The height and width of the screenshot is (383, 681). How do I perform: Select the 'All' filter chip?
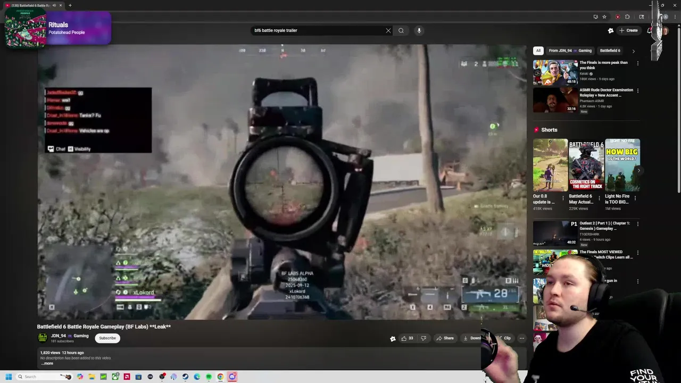tap(538, 51)
